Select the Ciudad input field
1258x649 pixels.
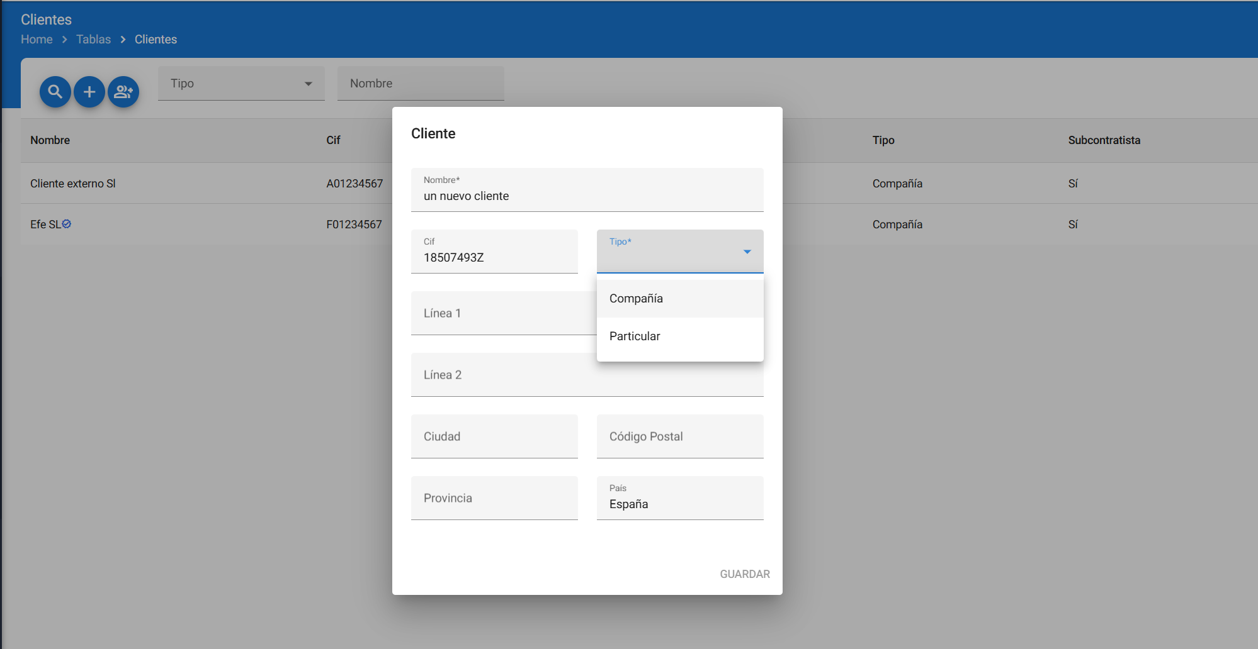pyautogui.click(x=494, y=436)
